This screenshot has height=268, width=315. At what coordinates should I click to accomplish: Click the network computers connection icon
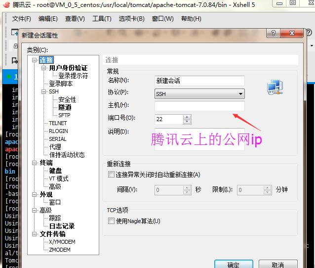(x=275, y=87)
